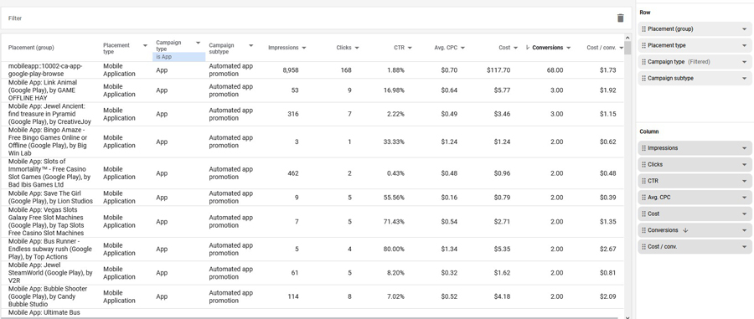Open CTR header dropdown arrow
754x319 pixels.
pos(410,48)
